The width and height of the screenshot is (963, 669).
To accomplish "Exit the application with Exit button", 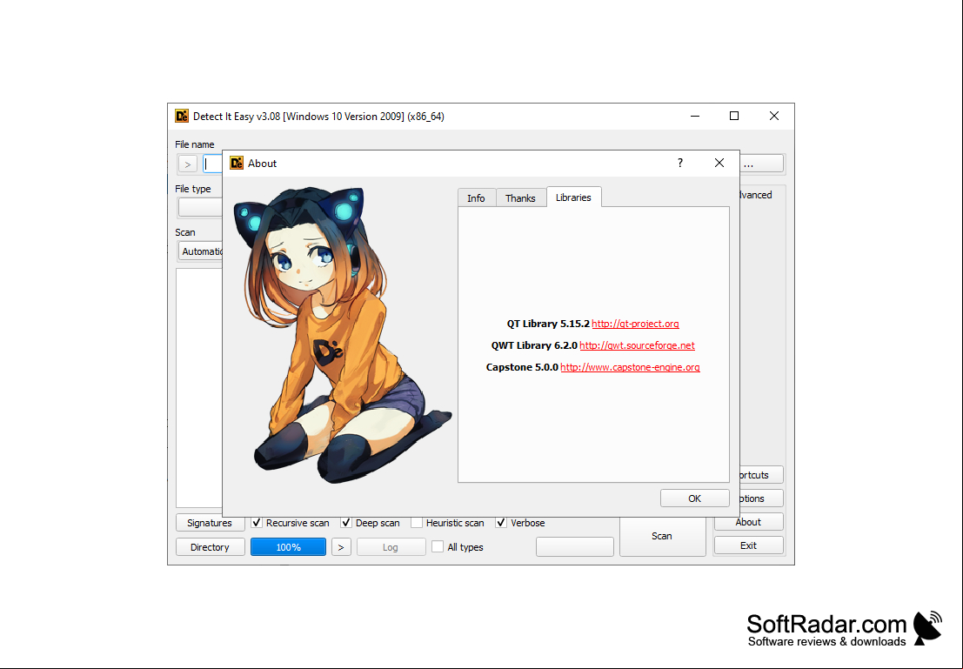I will pos(748,545).
